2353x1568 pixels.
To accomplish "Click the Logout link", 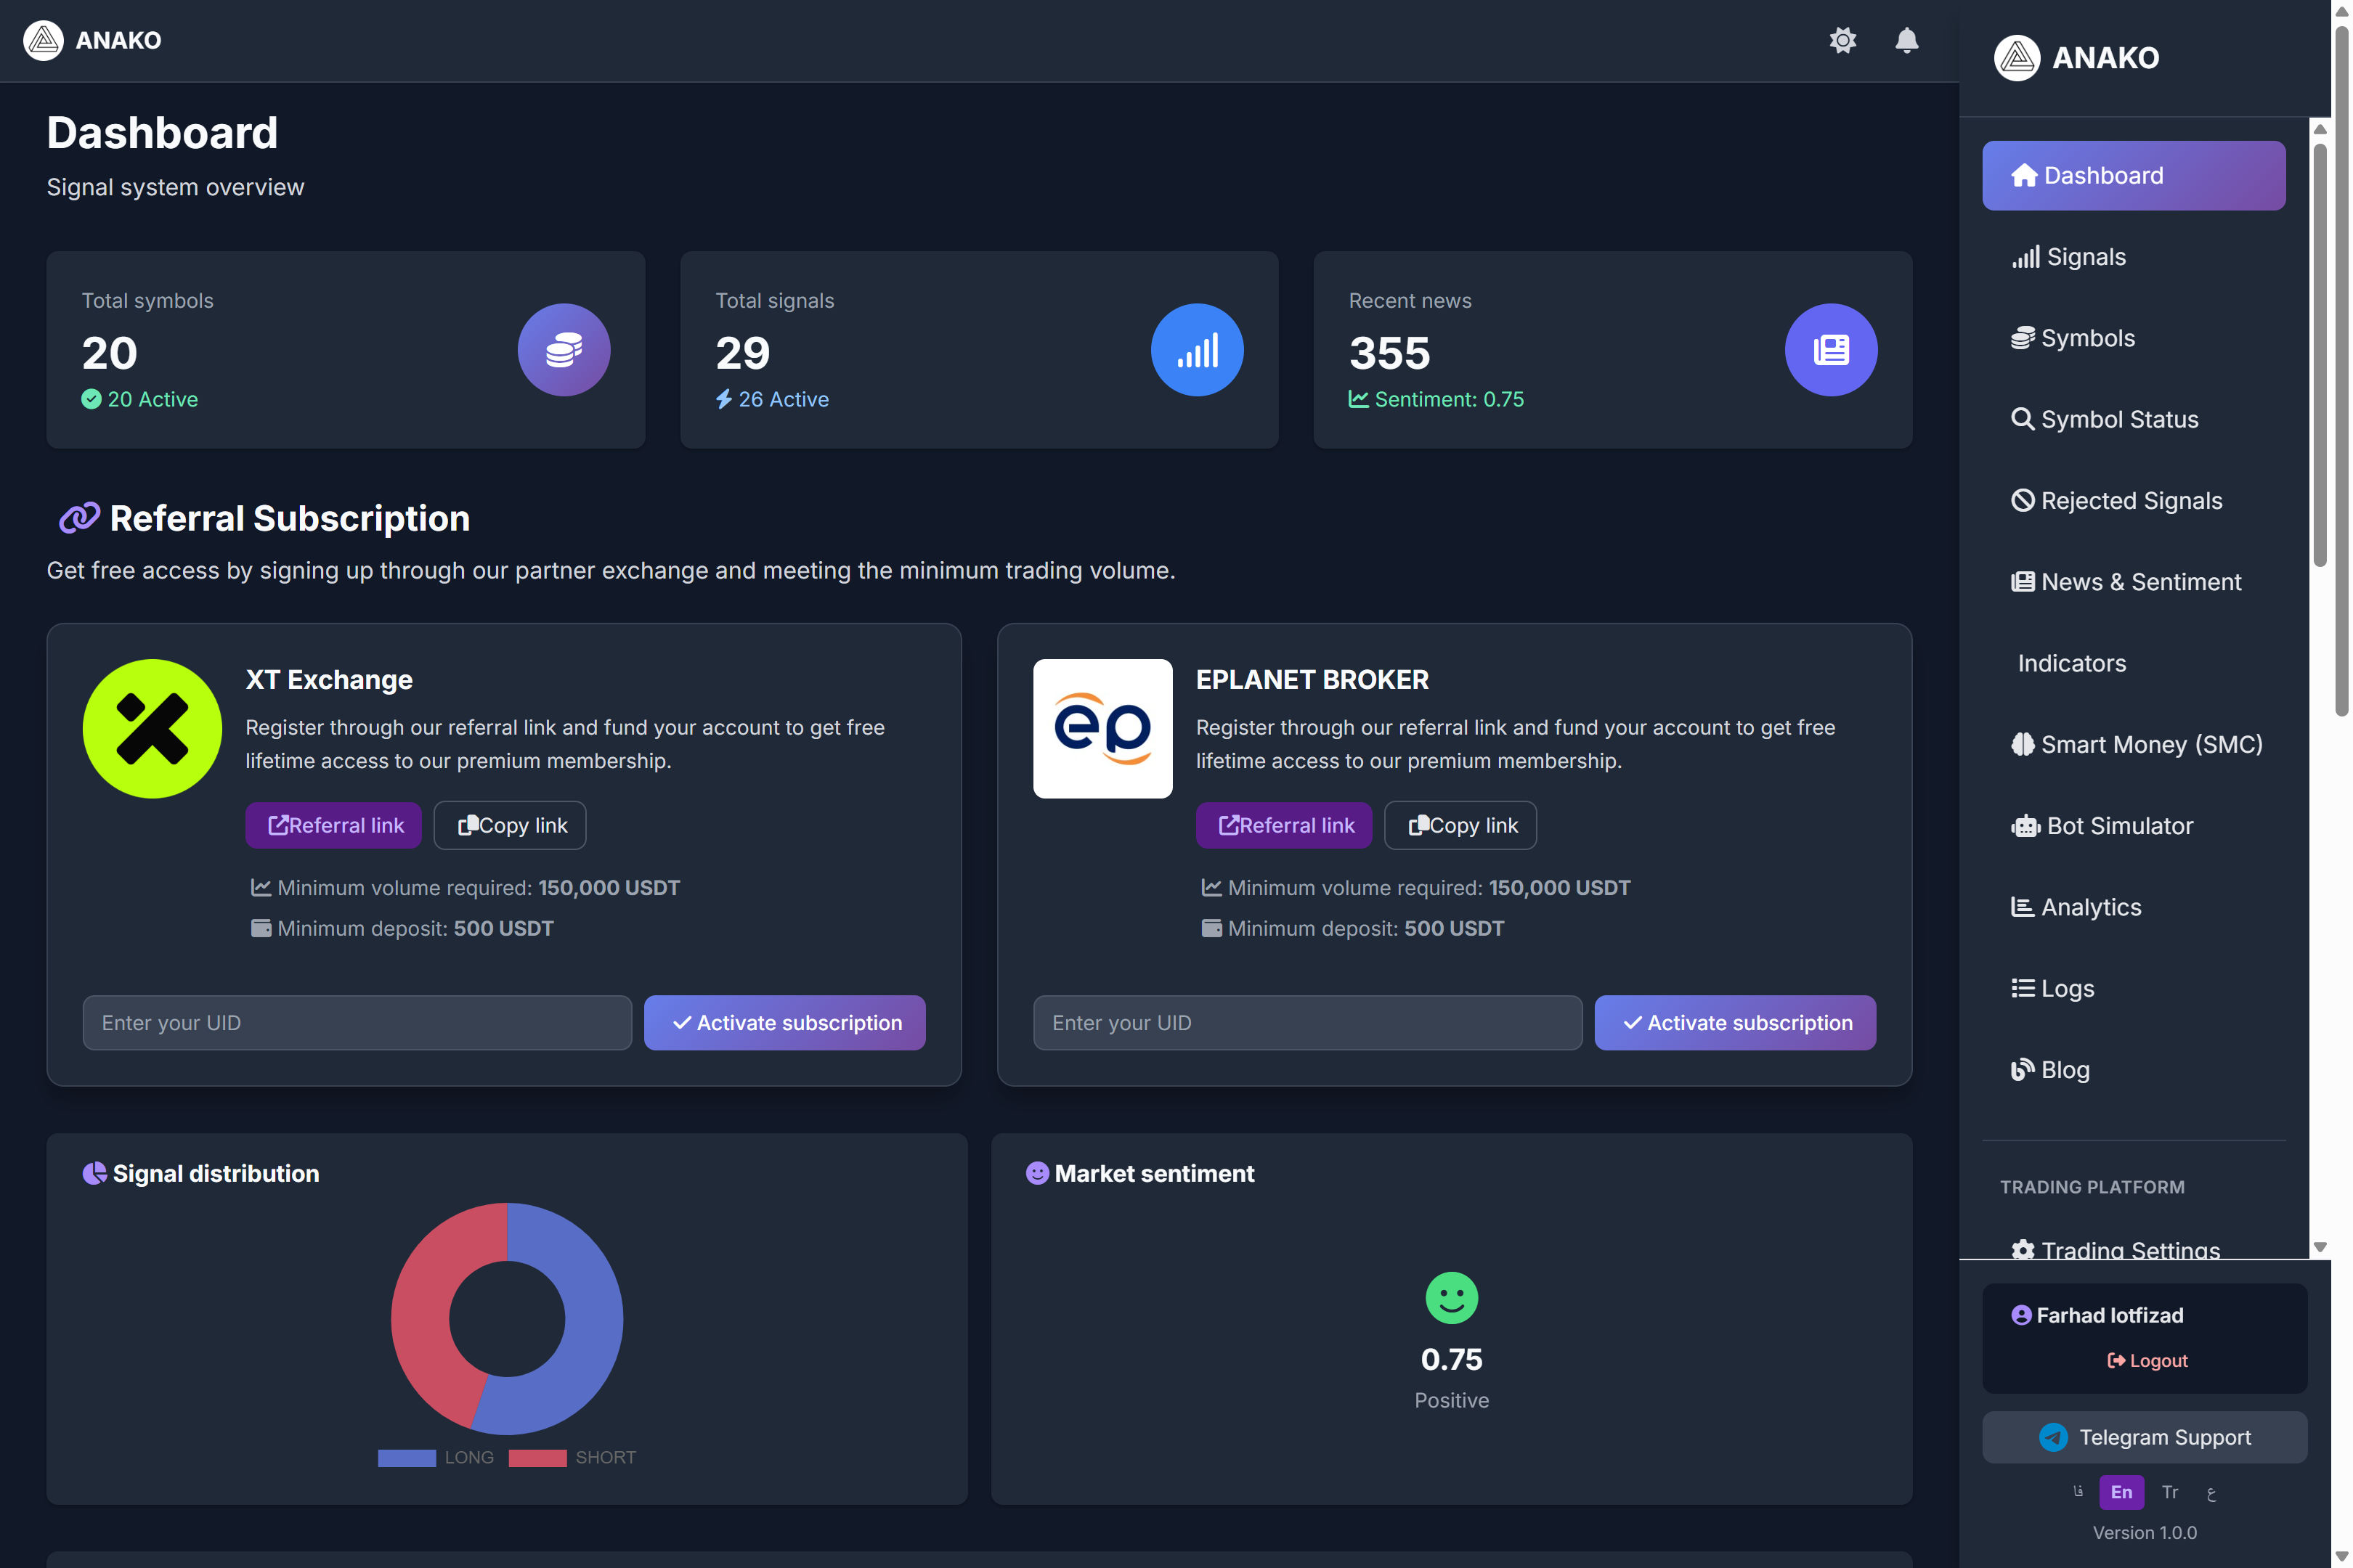I will (x=2147, y=1361).
